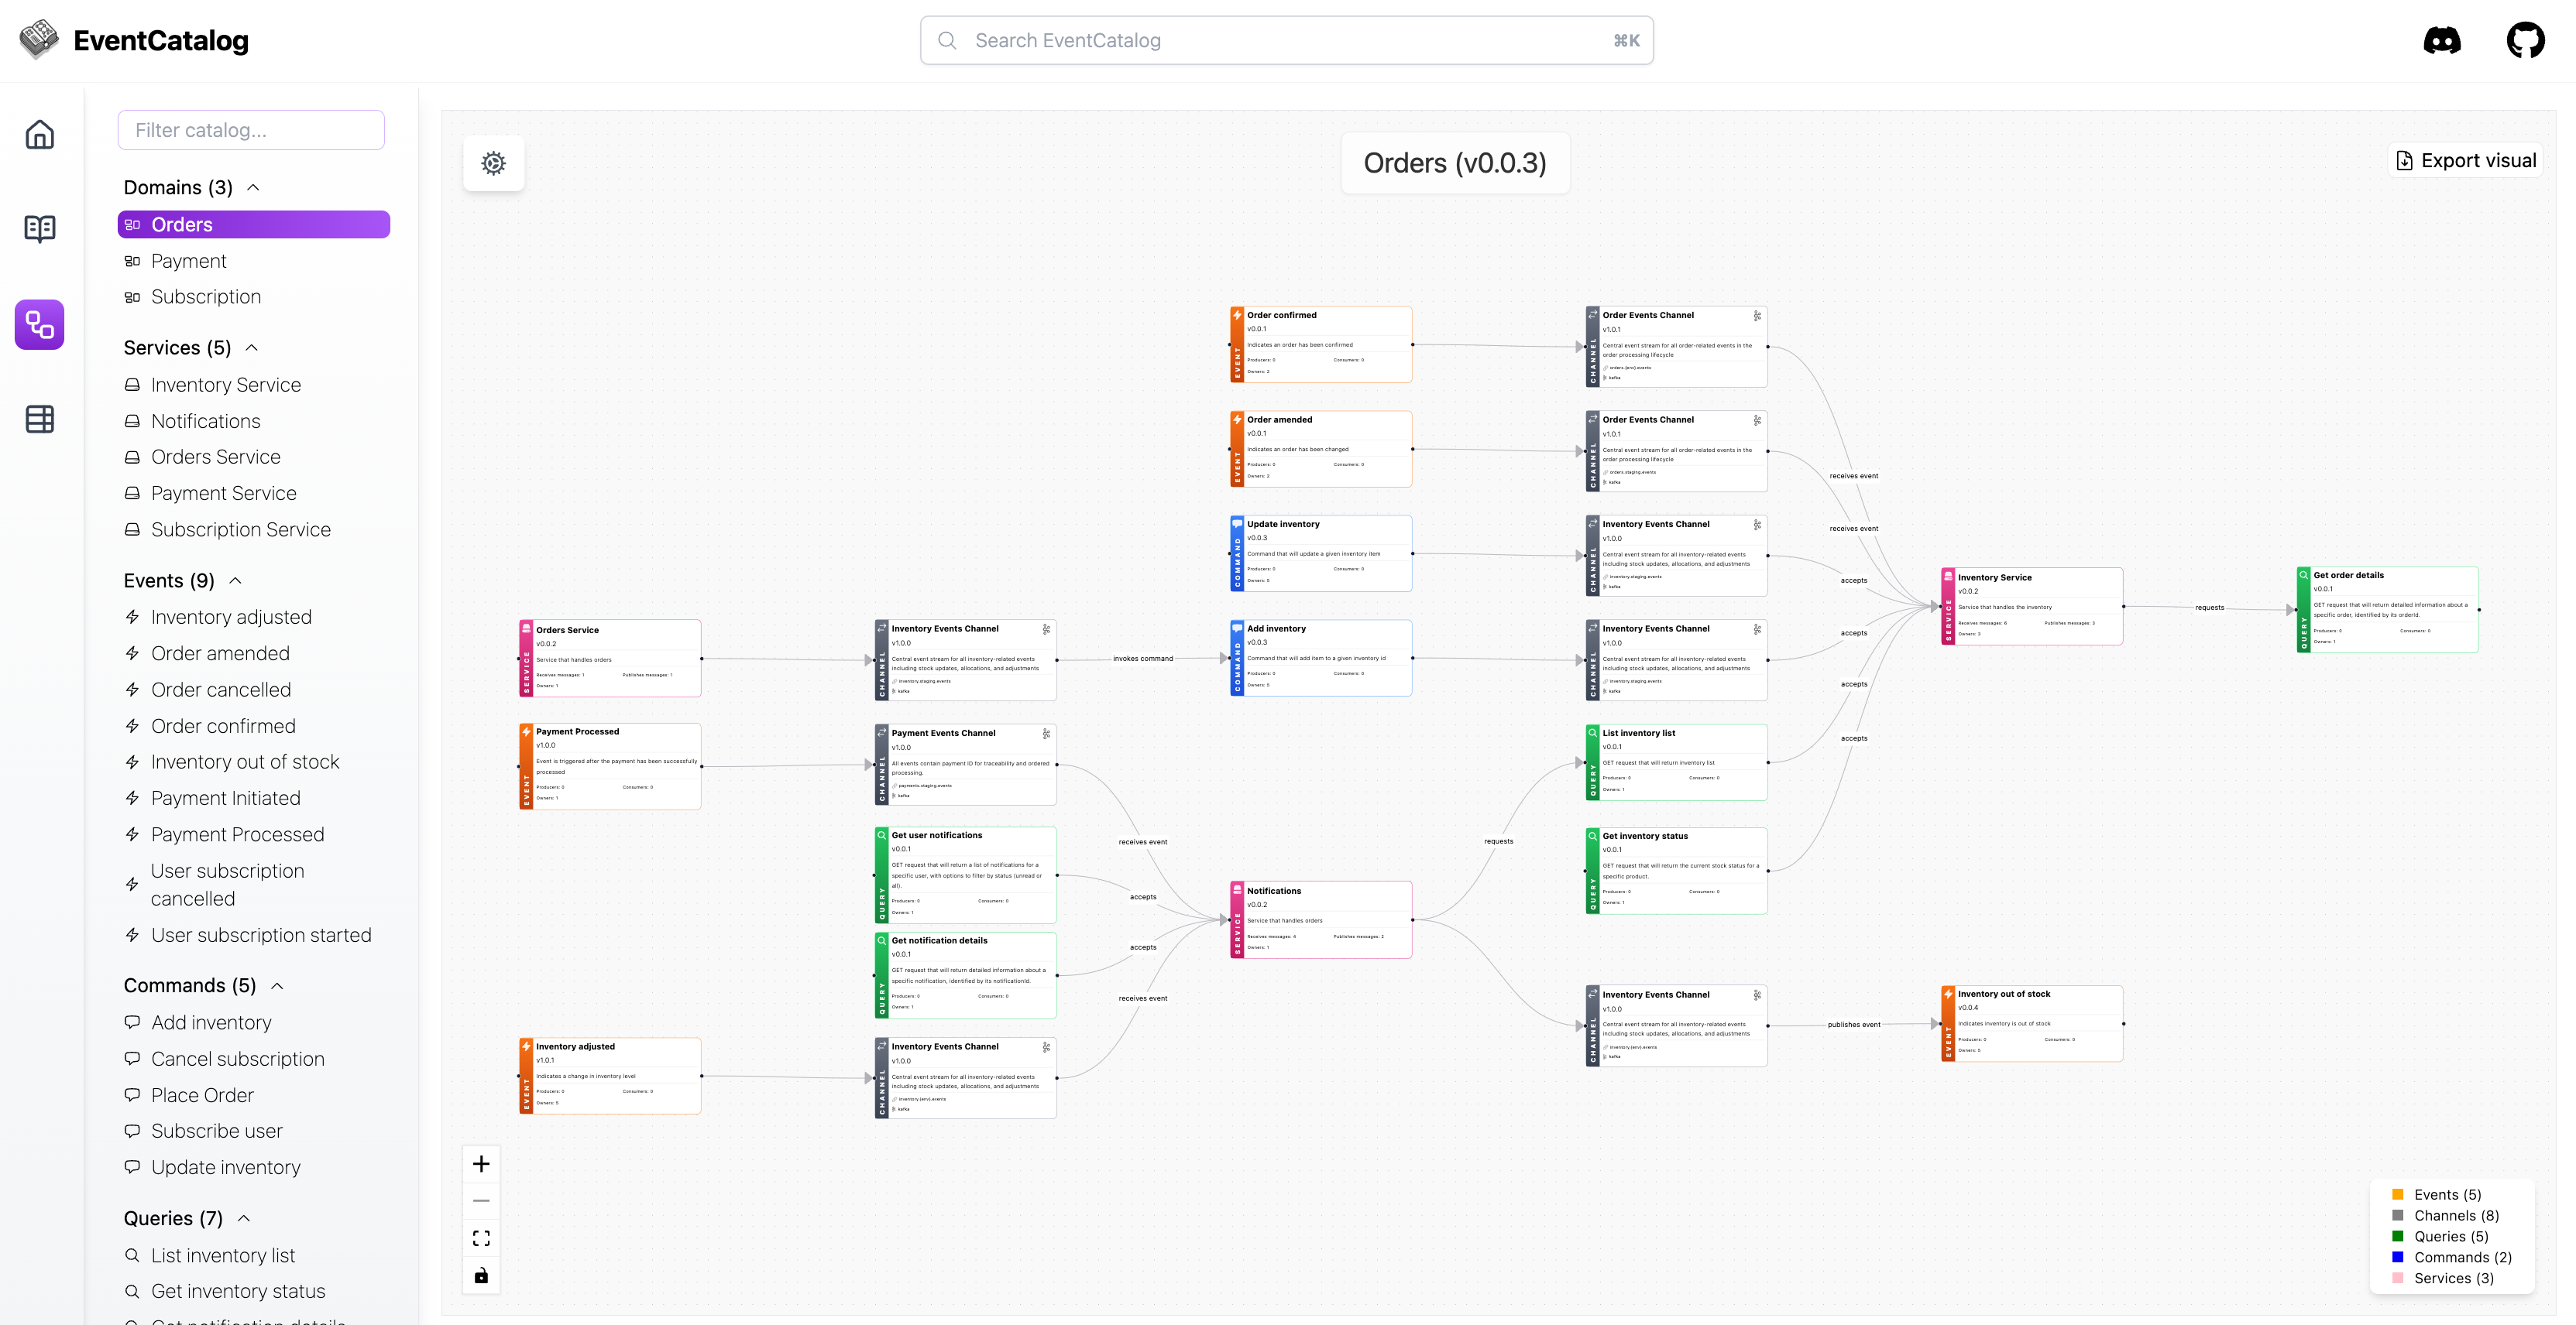Toggle the Commands section collapsed

pos(276,985)
